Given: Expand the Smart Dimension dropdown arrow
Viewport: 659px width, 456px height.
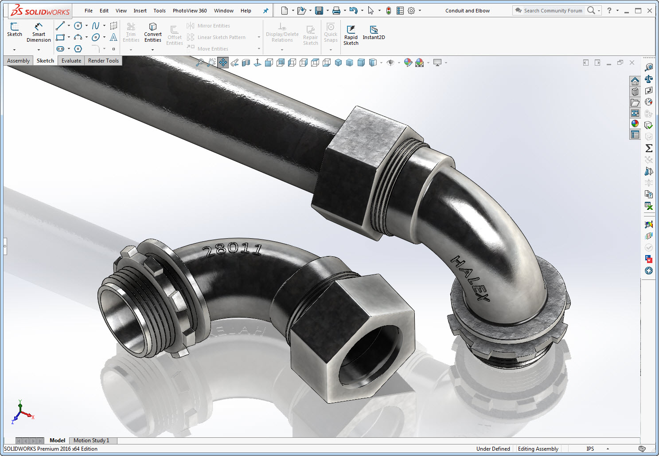Looking at the screenshot, I should point(39,50).
